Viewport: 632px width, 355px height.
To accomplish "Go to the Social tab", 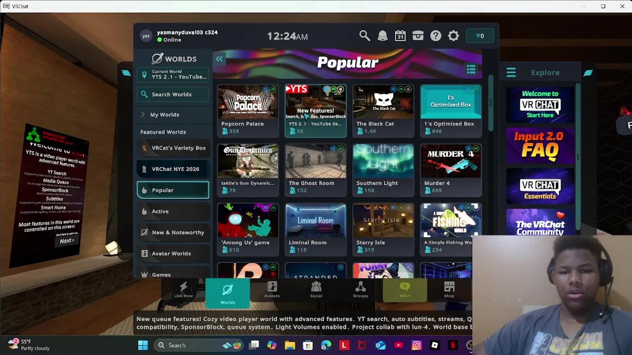I will [x=316, y=290].
